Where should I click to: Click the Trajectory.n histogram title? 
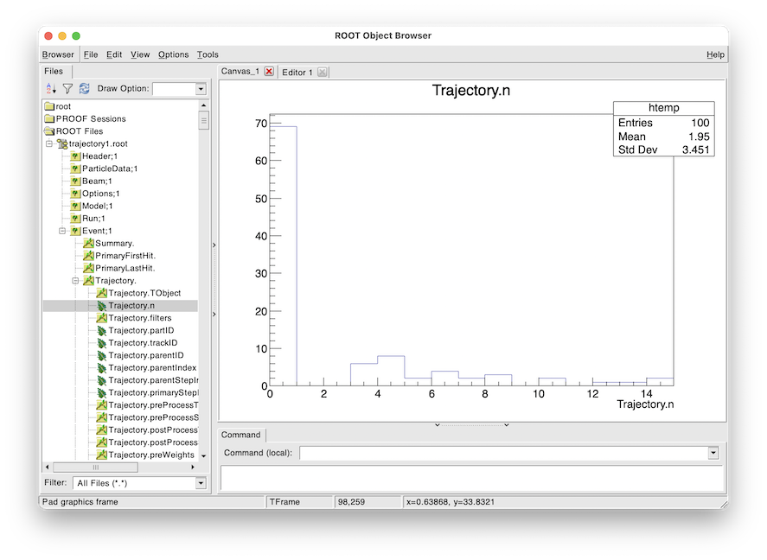pyautogui.click(x=471, y=91)
